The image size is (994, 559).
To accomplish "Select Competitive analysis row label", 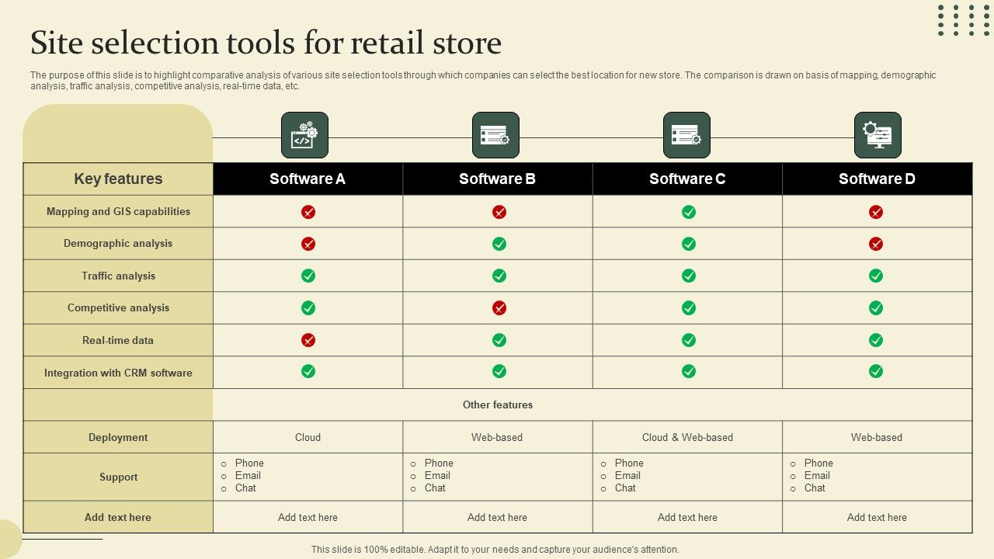I will click(x=118, y=307).
